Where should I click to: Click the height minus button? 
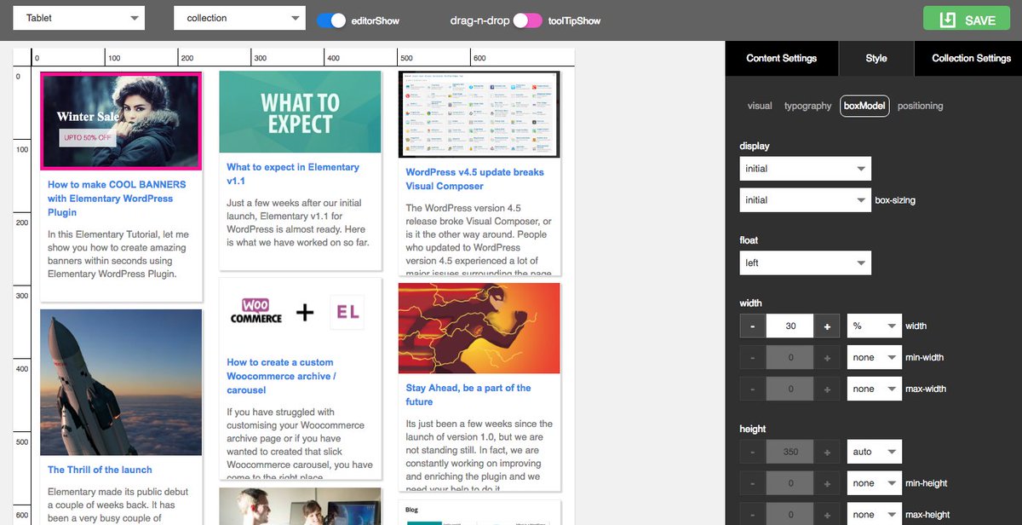click(x=753, y=452)
